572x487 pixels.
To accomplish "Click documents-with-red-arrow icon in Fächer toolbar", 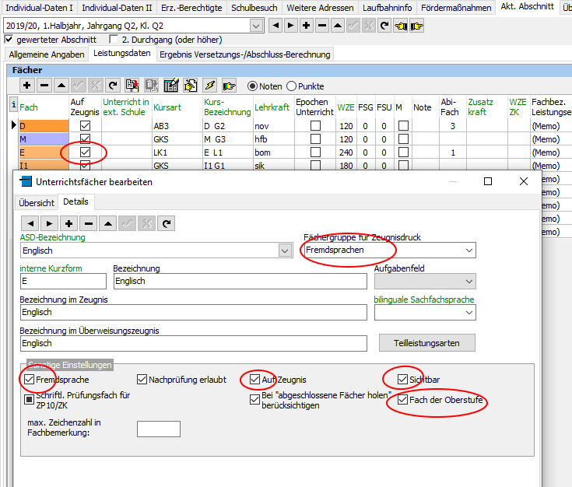I will pos(132,86).
